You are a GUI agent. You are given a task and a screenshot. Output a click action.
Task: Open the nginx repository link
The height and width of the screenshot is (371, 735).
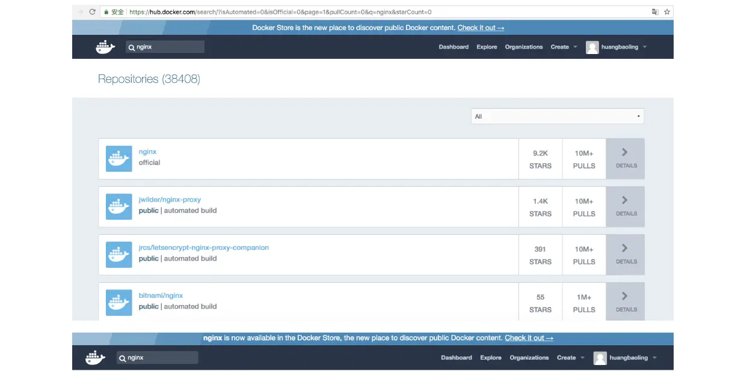(147, 152)
